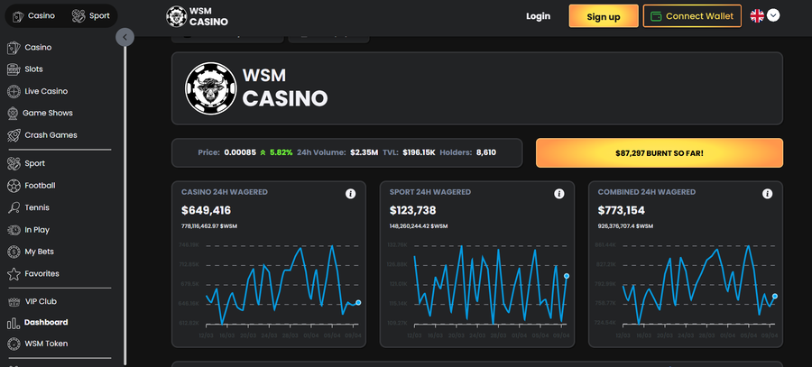Screen dimensions: 812x367
Task: Click the Login link
Action: (x=538, y=16)
